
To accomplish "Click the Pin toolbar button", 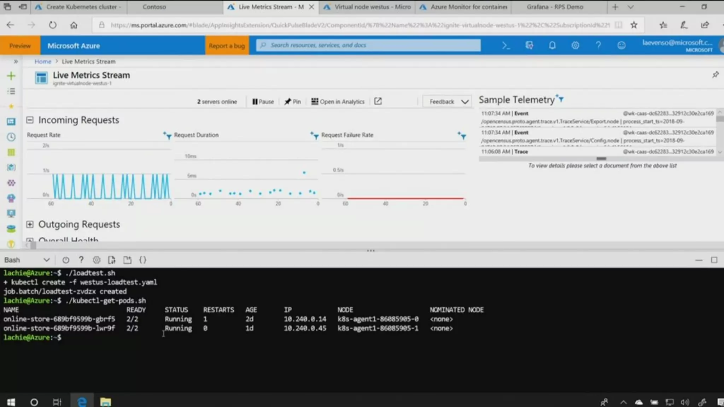I will (292, 102).
